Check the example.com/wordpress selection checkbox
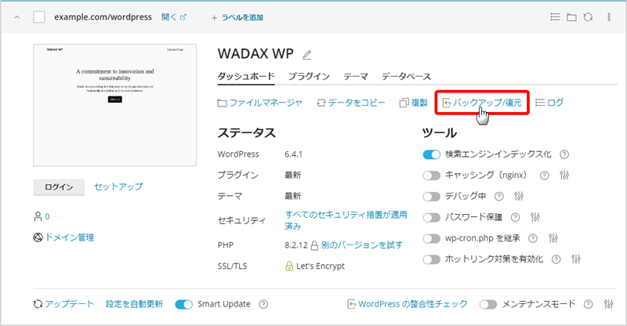 click(x=39, y=17)
